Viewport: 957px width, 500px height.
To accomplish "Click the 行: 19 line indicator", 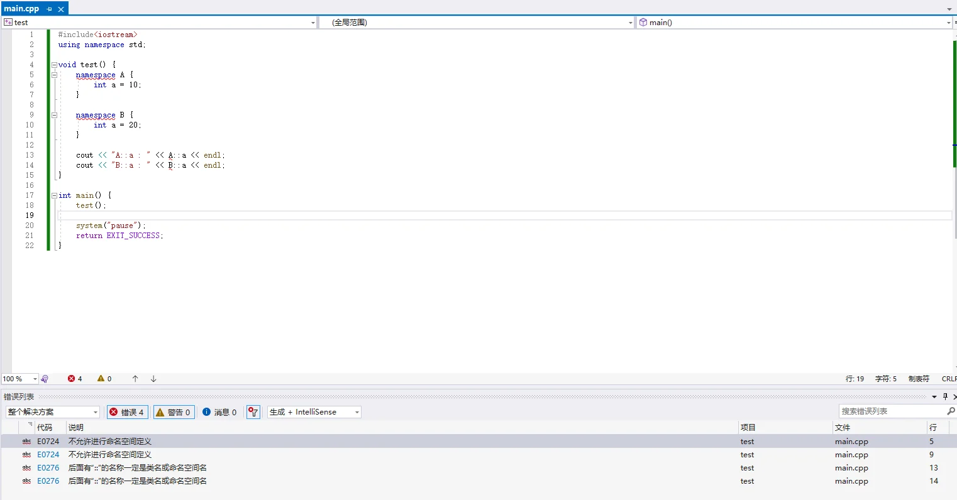I will pyautogui.click(x=855, y=379).
